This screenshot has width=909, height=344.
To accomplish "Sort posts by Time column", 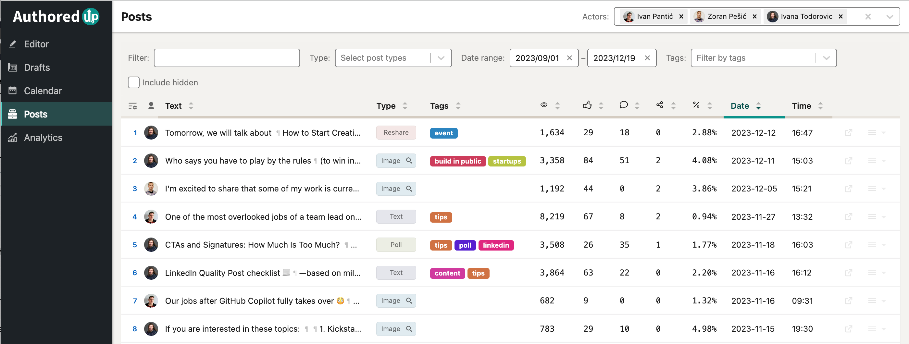I will coord(807,106).
